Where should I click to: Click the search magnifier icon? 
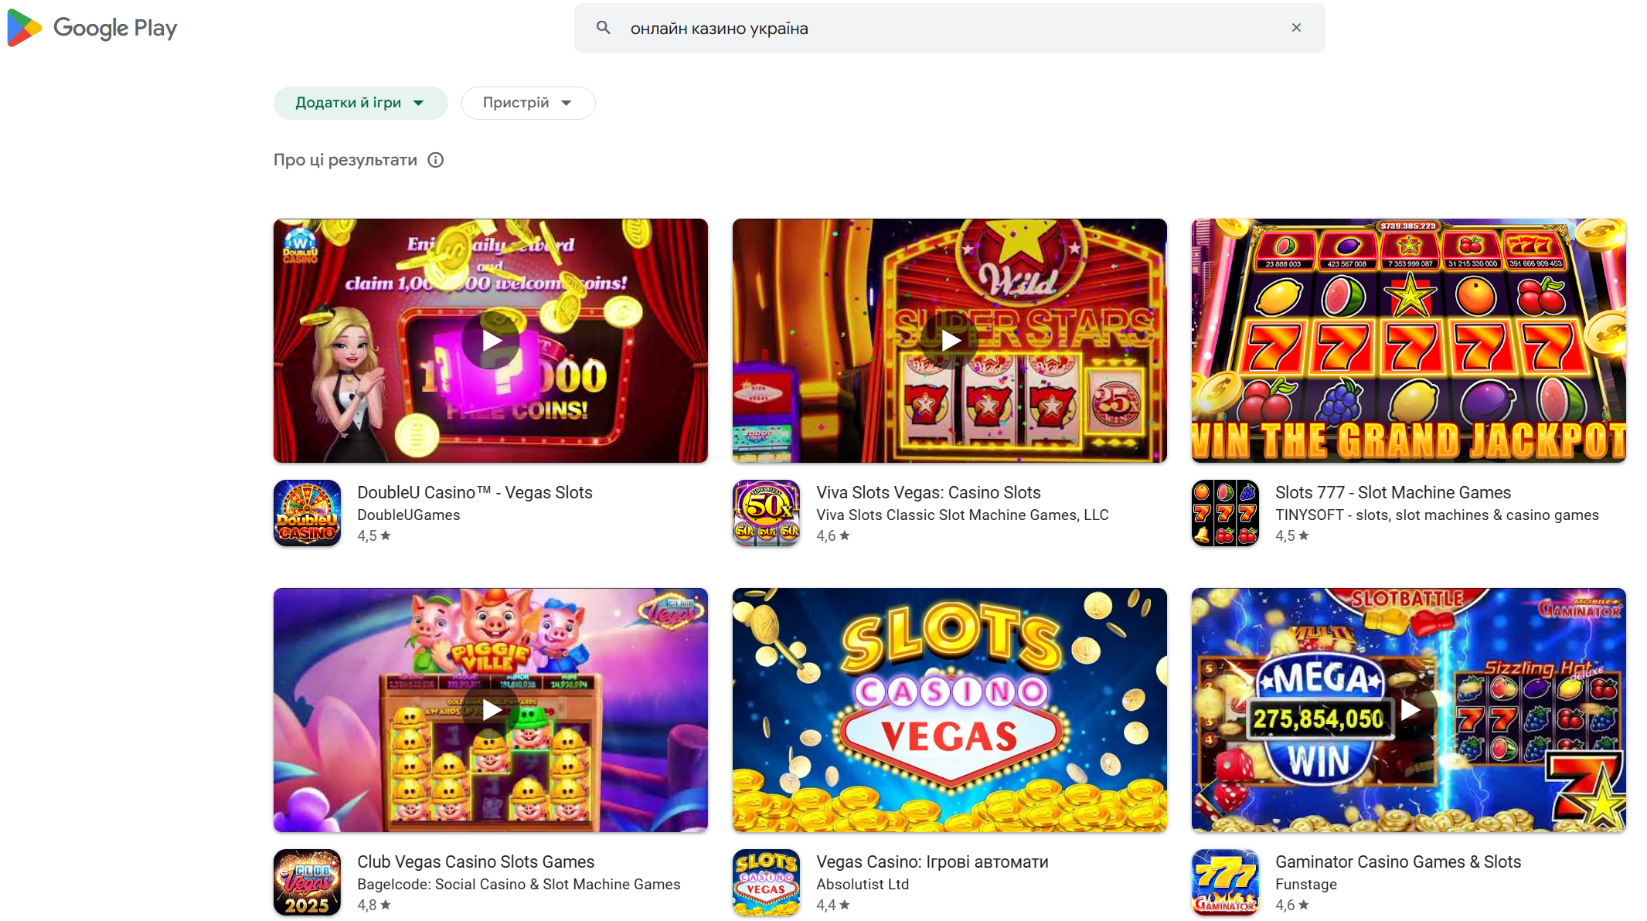pyautogui.click(x=604, y=28)
